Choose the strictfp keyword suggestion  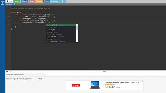point(61,34)
